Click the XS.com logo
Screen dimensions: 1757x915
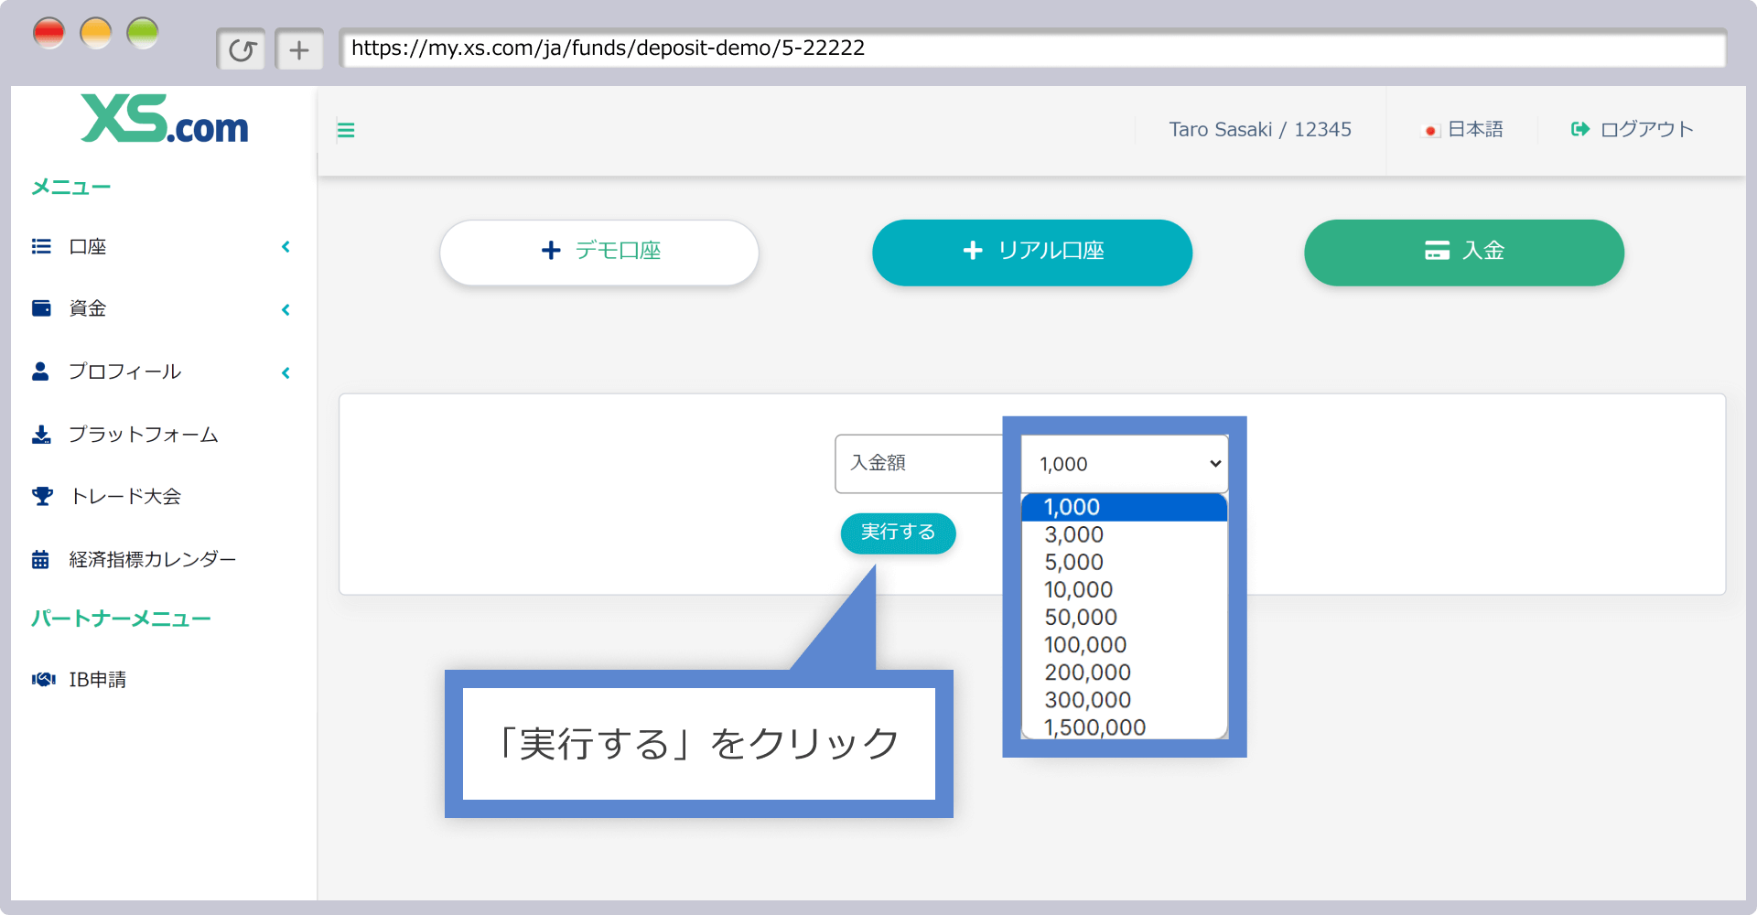pos(165,119)
